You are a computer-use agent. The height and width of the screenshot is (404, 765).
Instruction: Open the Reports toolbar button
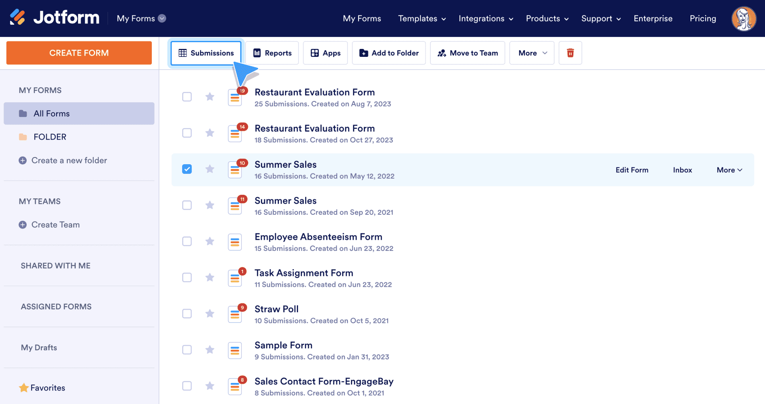click(x=272, y=53)
